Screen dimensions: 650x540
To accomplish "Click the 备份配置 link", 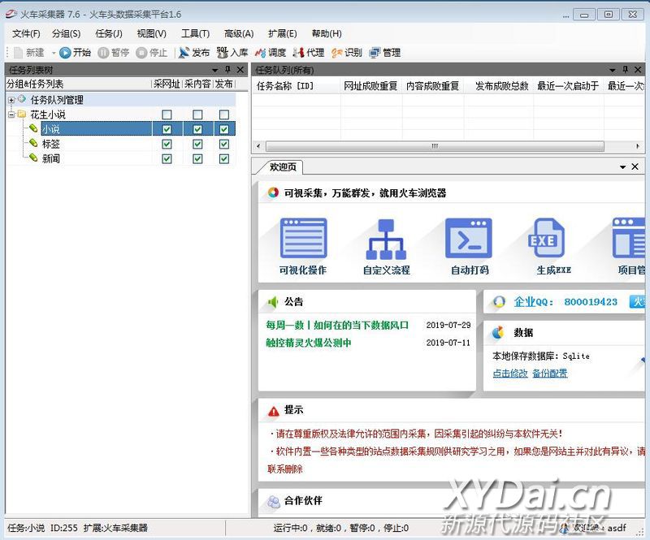I will point(550,374).
